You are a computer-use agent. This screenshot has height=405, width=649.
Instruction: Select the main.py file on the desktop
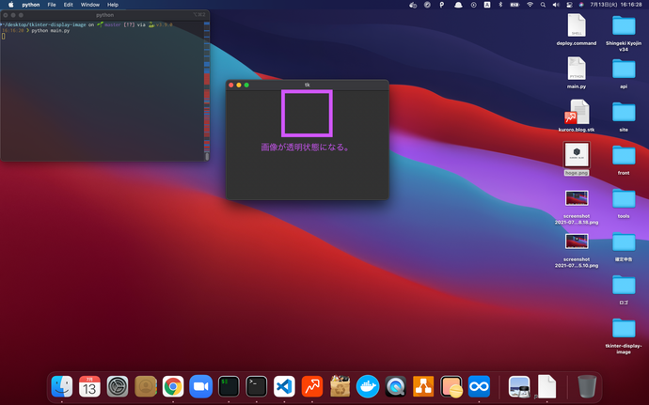tap(577, 68)
